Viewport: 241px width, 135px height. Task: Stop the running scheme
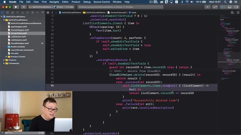point(23,7)
